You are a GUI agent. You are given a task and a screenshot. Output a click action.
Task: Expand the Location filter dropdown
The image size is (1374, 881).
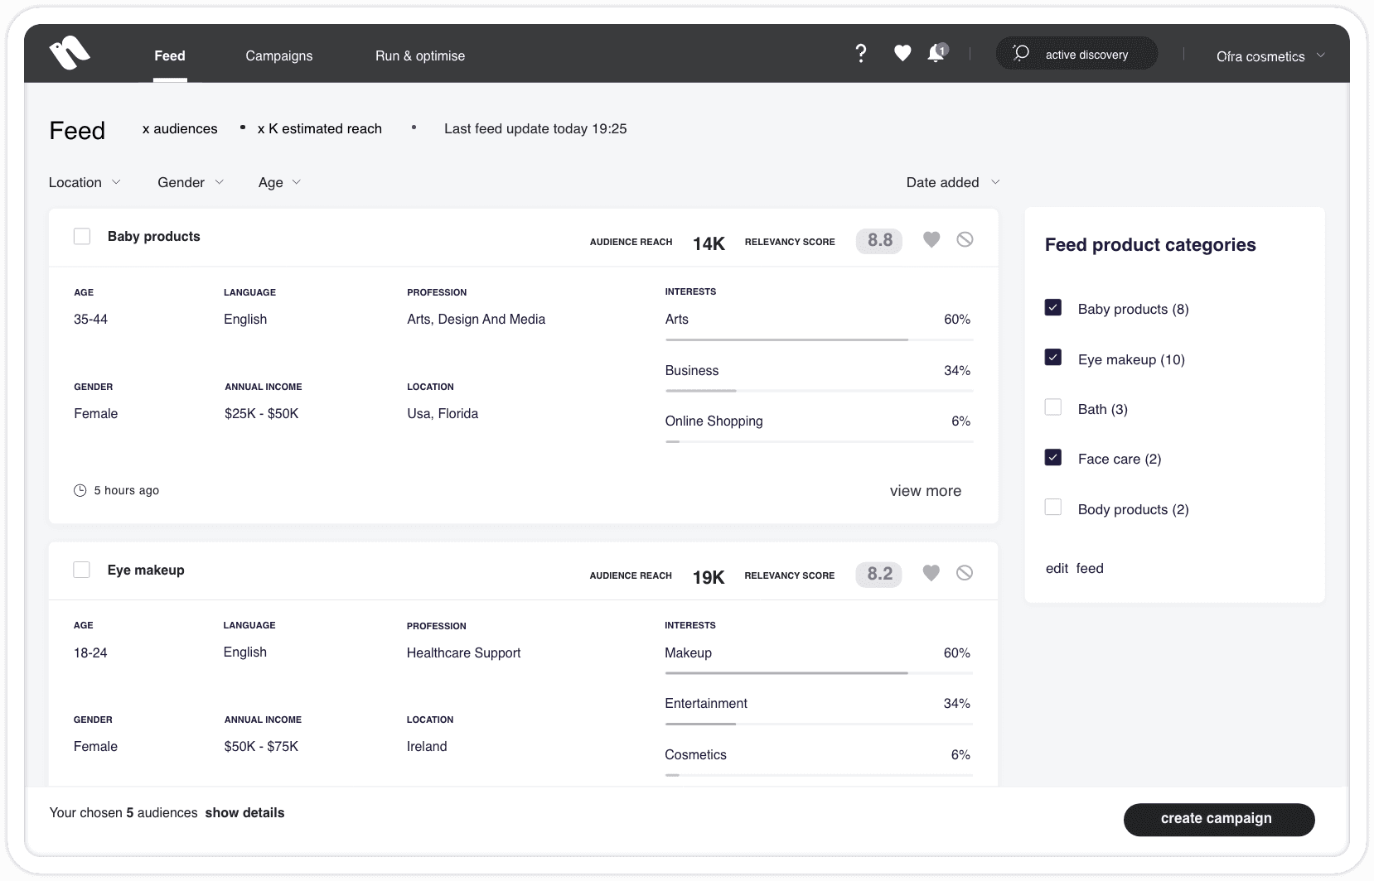pos(85,182)
